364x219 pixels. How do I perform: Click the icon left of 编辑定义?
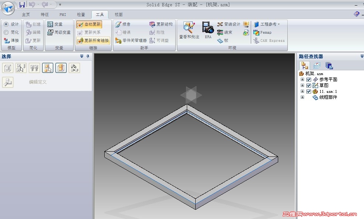tap(8, 82)
